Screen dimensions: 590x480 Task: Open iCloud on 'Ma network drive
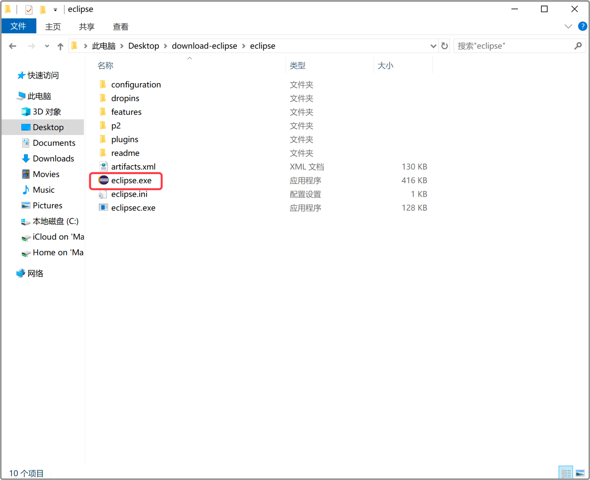pyautogui.click(x=53, y=237)
